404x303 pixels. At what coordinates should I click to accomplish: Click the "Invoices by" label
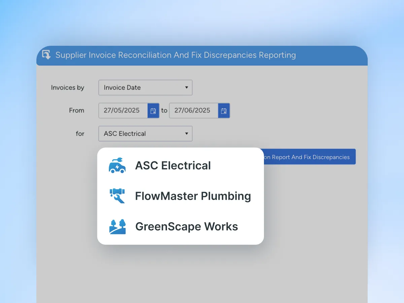tap(68, 88)
